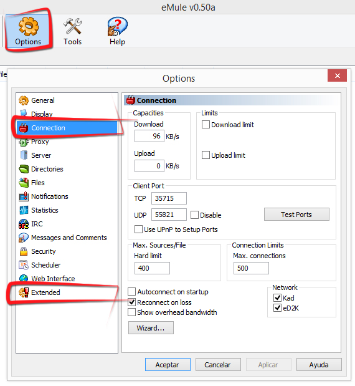This screenshot has height=386, width=355.
Task: Open the Options toolbar gear icon
Action: pos(29,26)
